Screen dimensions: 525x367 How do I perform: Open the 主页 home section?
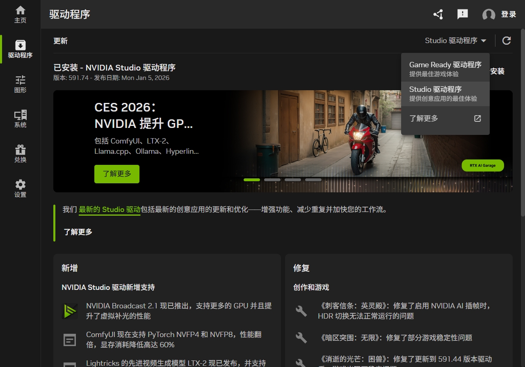(x=20, y=14)
